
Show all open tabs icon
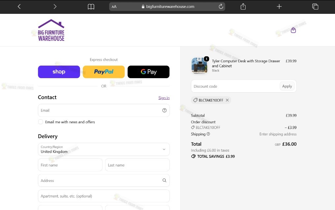(315, 7)
